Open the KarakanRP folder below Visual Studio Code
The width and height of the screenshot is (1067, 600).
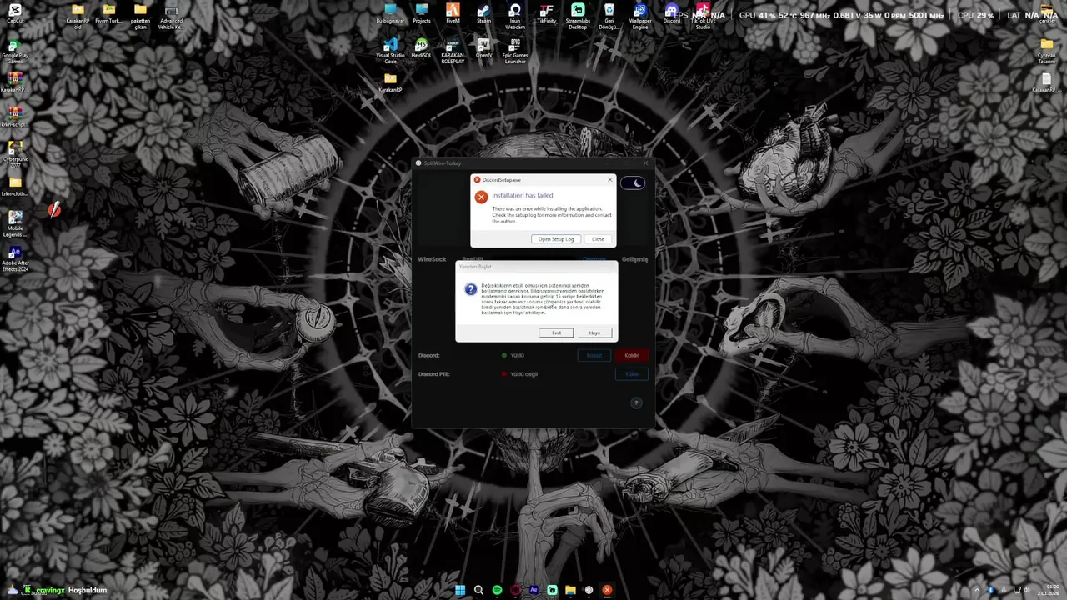(390, 82)
